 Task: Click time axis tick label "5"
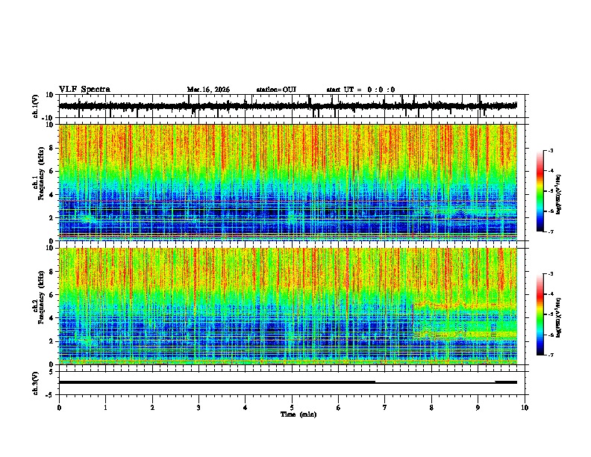point(292,408)
